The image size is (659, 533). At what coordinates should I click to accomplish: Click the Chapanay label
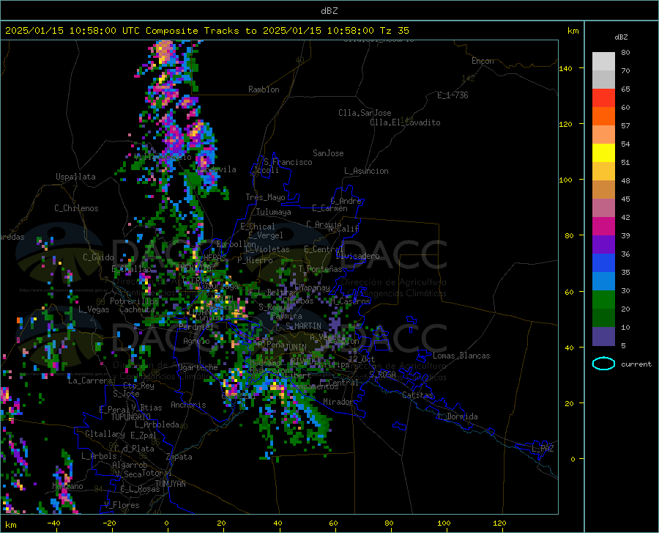(312, 287)
